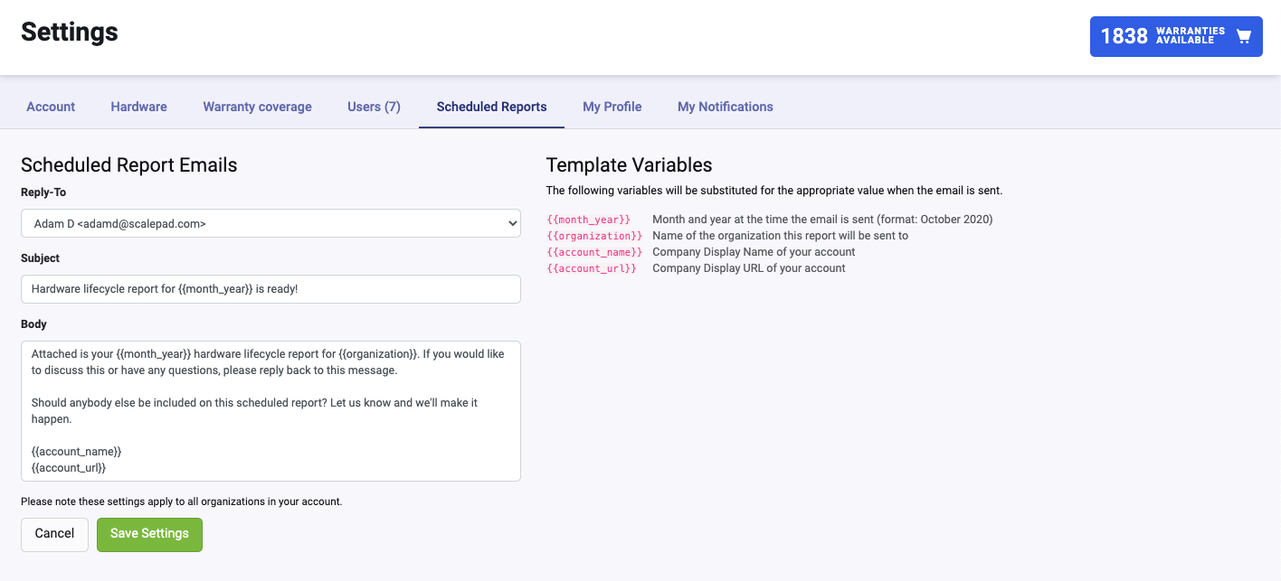Switch to the Account tab
This screenshot has height=581, width=1281.
51,107
